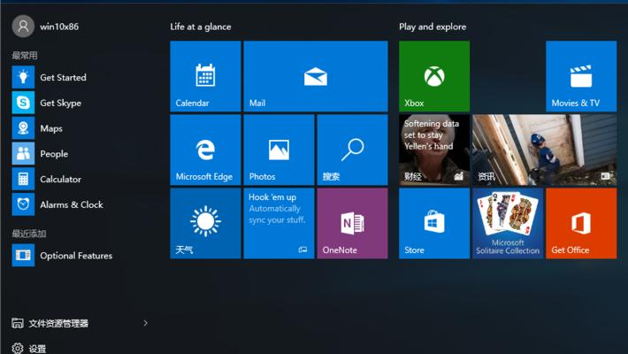Image resolution: width=628 pixels, height=354 pixels.
Task: Click the Life at a glance heading
Action: (x=201, y=27)
